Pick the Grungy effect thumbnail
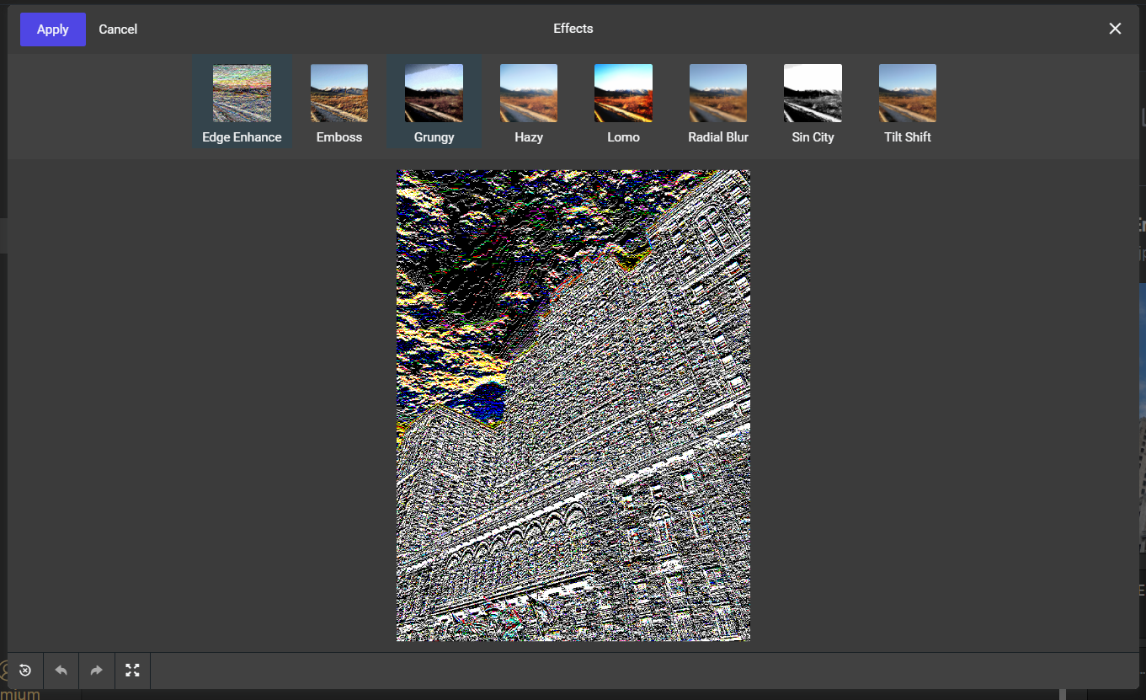Viewport: 1146px width, 700px height. [x=434, y=94]
